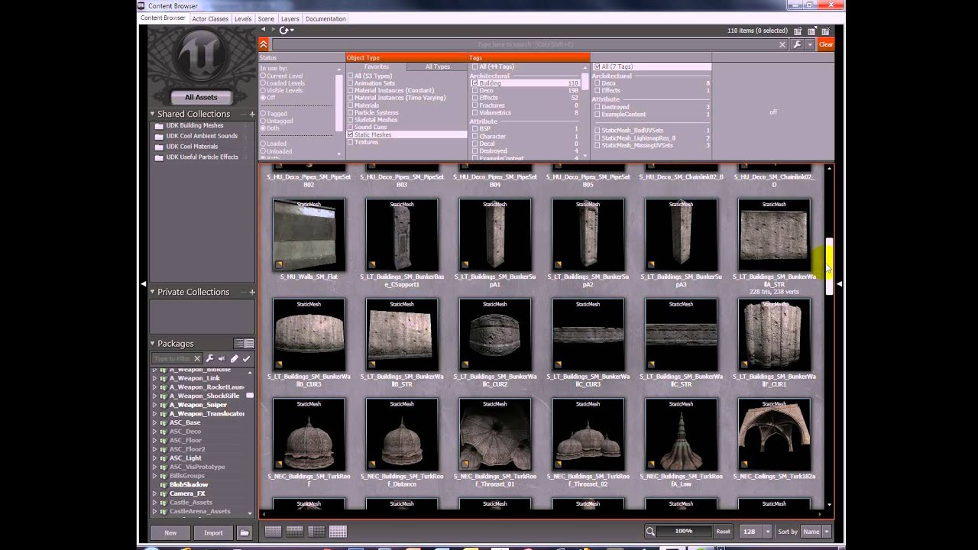The height and width of the screenshot is (550, 978).
Task: Click the New package button
Action: tap(170, 532)
